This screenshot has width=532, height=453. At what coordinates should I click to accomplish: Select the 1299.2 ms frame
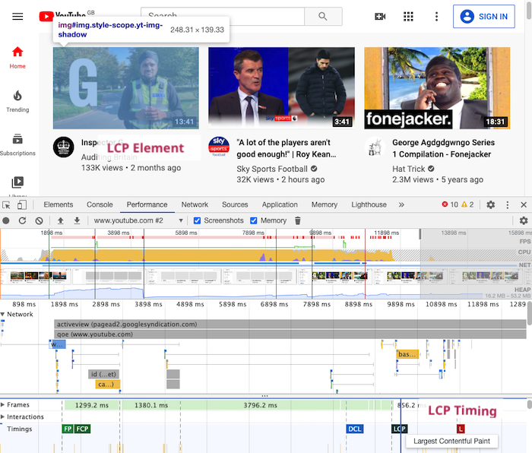pos(92,405)
